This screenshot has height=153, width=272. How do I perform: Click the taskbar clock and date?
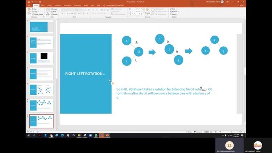(x=236, y=136)
